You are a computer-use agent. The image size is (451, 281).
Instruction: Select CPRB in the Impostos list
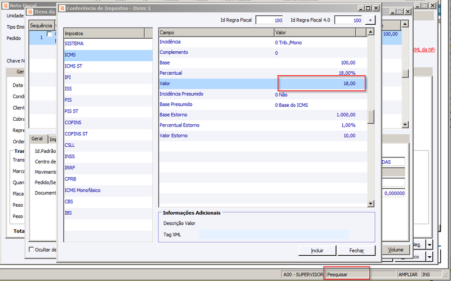pos(108,179)
